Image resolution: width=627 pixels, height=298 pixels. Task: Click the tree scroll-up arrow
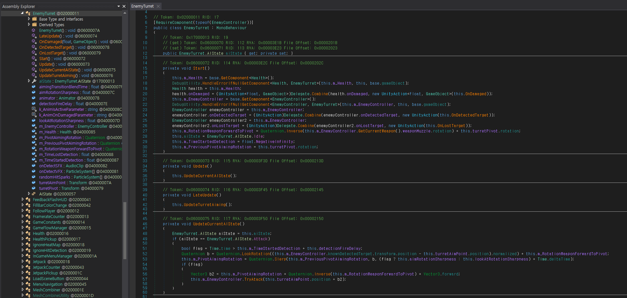coord(125,13)
